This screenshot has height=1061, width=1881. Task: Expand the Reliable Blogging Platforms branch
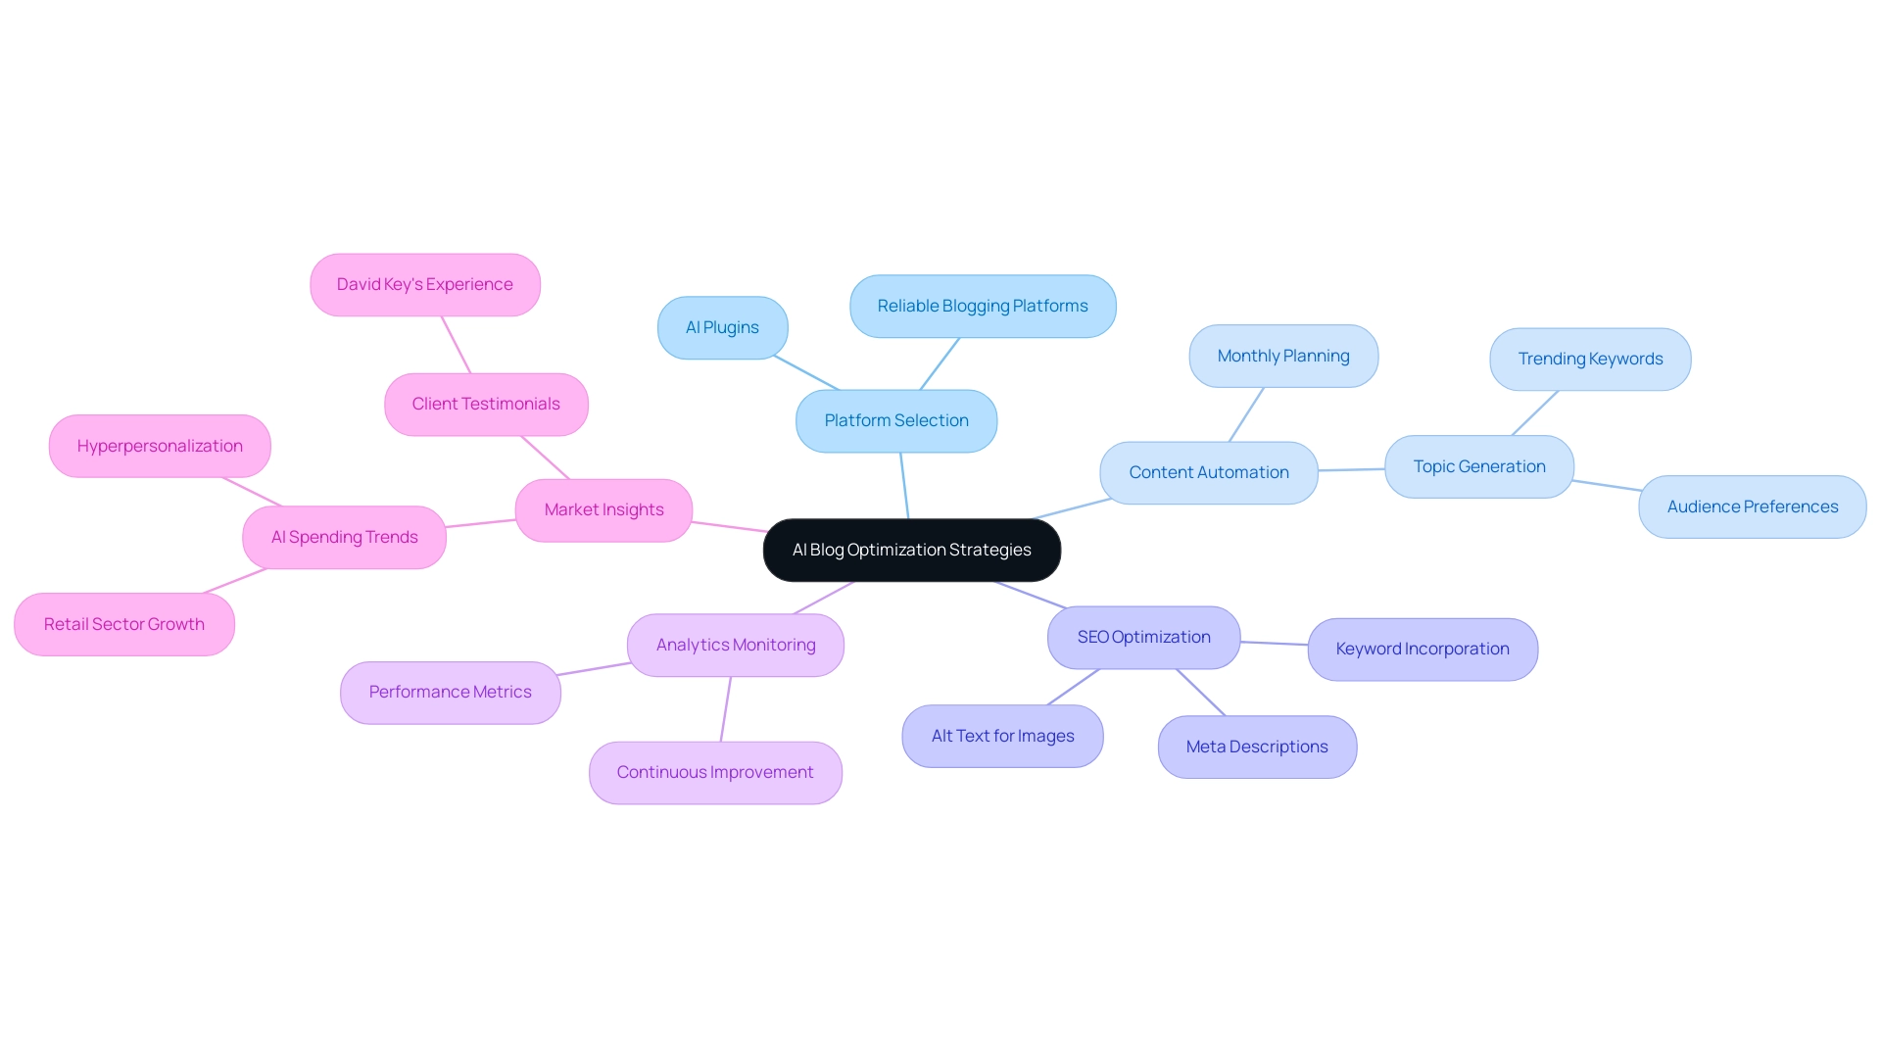(x=981, y=305)
